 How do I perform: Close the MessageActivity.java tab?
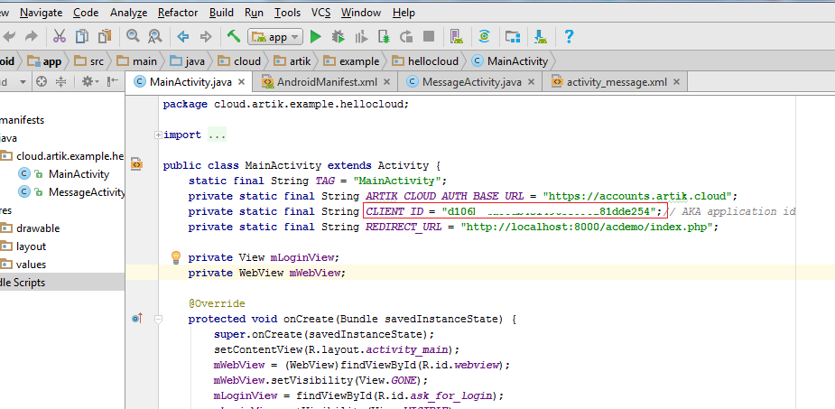(532, 82)
